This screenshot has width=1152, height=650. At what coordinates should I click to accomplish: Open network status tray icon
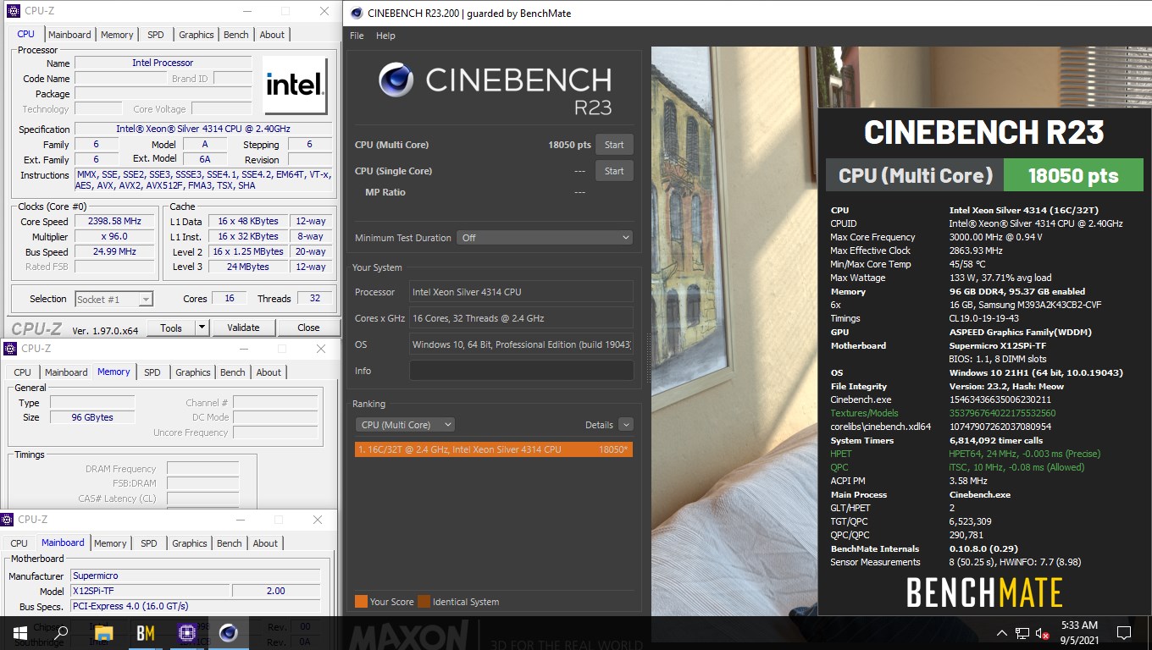point(1022,633)
